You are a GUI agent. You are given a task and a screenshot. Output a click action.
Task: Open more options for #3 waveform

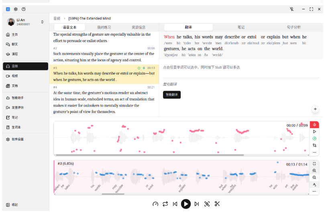point(314,191)
